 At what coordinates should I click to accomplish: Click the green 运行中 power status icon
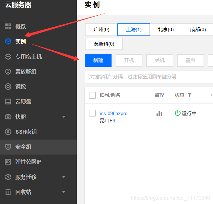coord(178,113)
